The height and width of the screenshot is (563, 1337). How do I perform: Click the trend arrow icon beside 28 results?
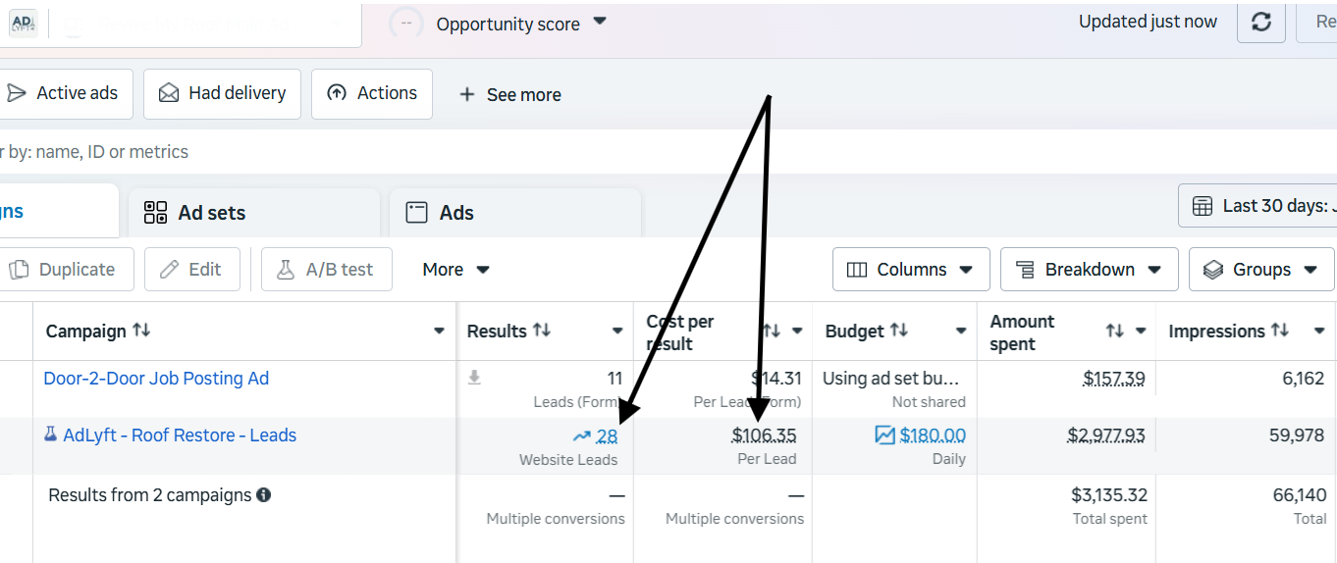click(582, 436)
